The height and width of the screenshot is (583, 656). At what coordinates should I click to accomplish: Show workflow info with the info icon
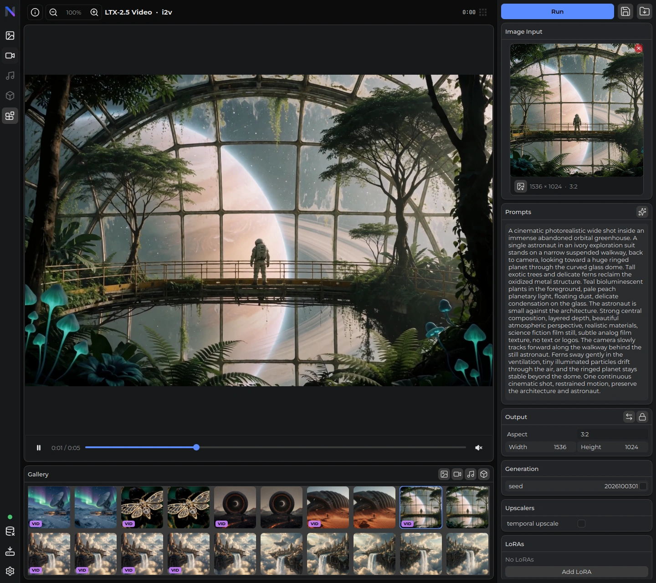pos(35,12)
